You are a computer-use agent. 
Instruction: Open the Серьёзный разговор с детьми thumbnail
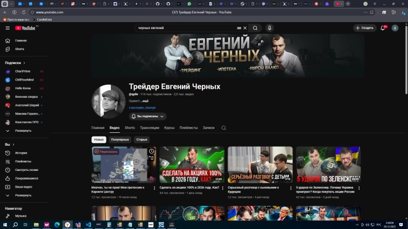click(x=260, y=164)
